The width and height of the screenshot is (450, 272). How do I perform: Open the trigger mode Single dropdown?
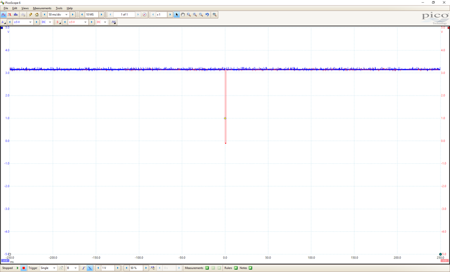click(48, 268)
